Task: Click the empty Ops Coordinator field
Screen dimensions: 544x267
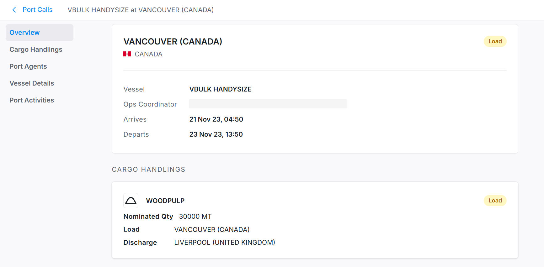Action: [x=268, y=104]
